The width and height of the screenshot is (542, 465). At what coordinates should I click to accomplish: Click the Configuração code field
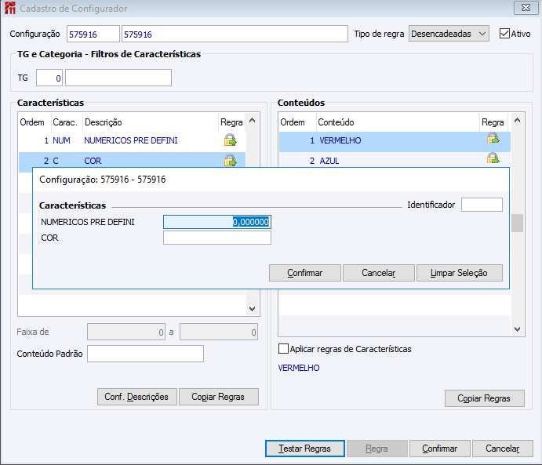(x=93, y=34)
